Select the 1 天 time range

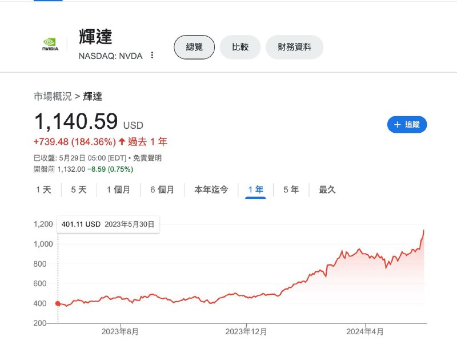click(44, 190)
